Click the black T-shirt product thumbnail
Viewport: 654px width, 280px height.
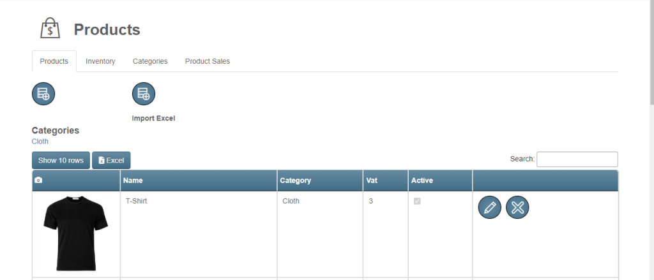click(x=75, y=233)
